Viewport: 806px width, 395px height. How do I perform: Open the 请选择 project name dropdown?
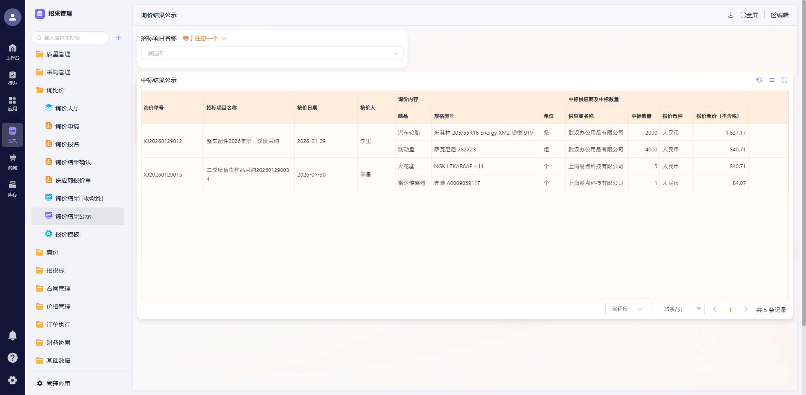(x=272, y=53)
